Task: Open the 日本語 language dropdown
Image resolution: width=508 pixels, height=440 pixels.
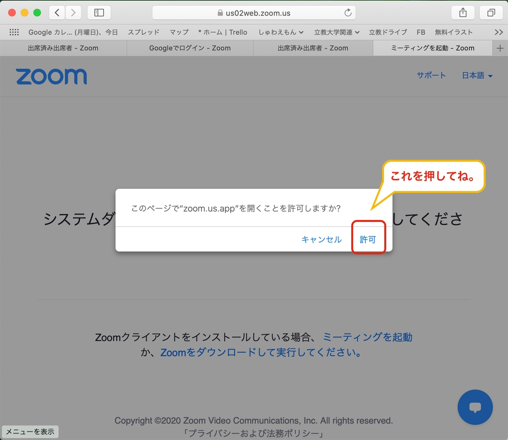Action: (477, 75)
